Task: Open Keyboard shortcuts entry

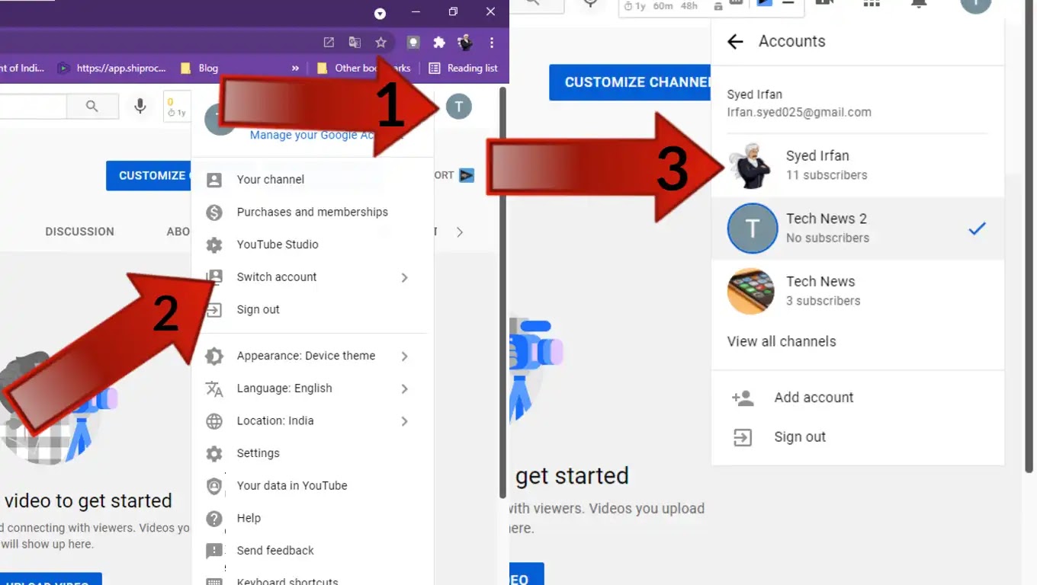Action: tap(313, 578)
